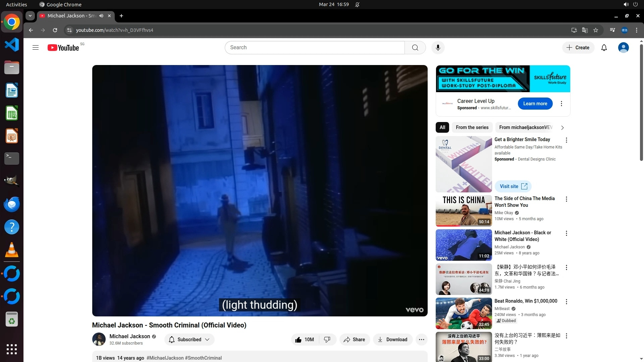Click the YouTube search magnifier button
Viewport: 644px width, 362px height.
click(x=415, y=48)
